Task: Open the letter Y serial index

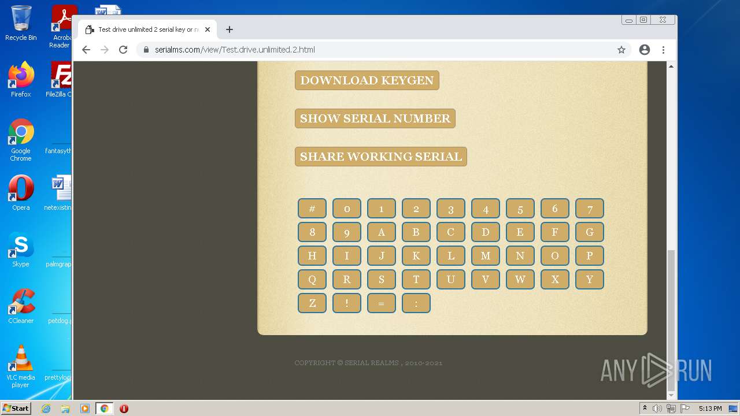Action: click(x=590, y=280)
